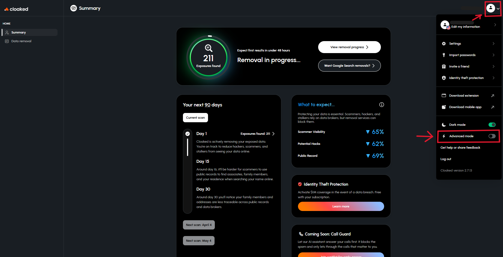Click the Day 30 heading

[x=203, y=189]
